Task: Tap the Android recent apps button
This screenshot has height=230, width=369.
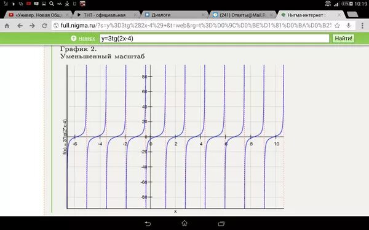Action: coord(221,223)
